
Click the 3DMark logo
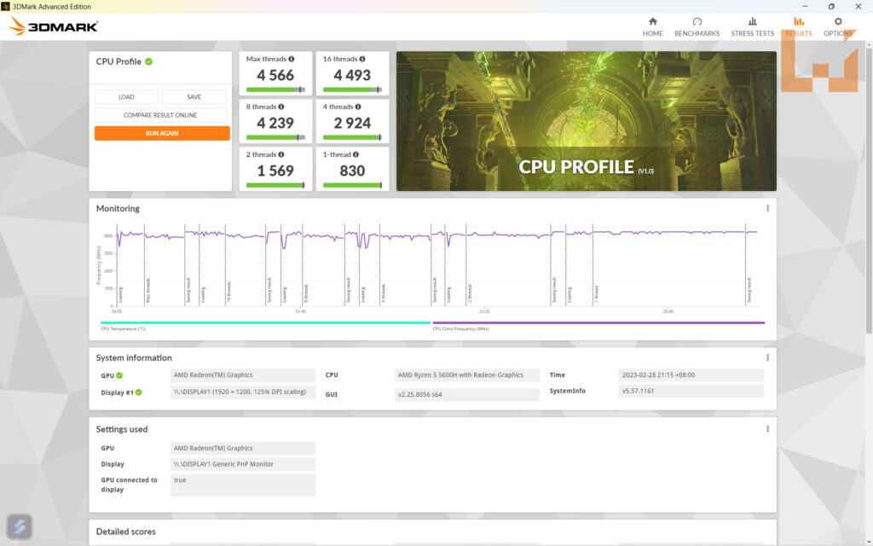pos(54,26)
